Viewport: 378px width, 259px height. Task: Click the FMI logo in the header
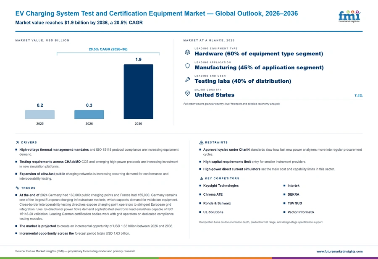[349, 16]
